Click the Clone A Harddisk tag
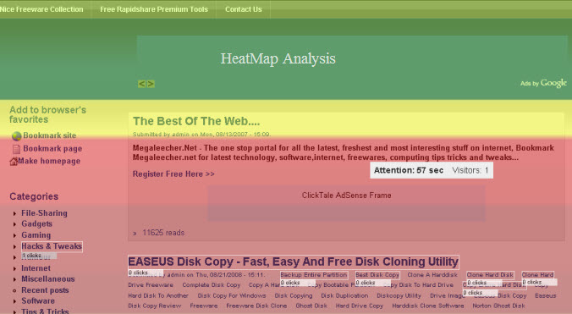Viewport: 572px width, 314px height. click(432, 274)
